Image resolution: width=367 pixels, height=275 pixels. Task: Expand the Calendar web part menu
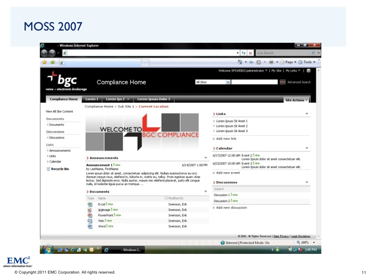pos(307,148)
